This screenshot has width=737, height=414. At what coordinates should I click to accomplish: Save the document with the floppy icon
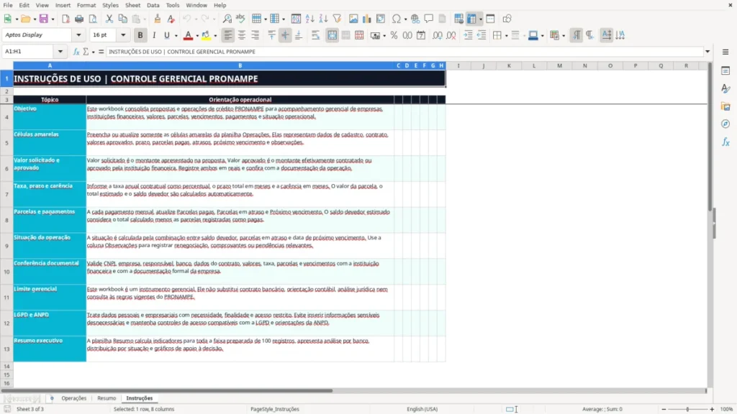point(44,19)
